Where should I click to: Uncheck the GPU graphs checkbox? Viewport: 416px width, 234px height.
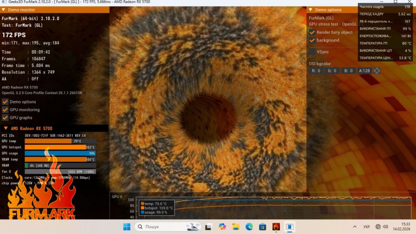[x=5, y=118]
